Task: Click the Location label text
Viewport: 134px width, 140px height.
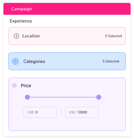Action: pyautogui.click(x=31, y=36)
